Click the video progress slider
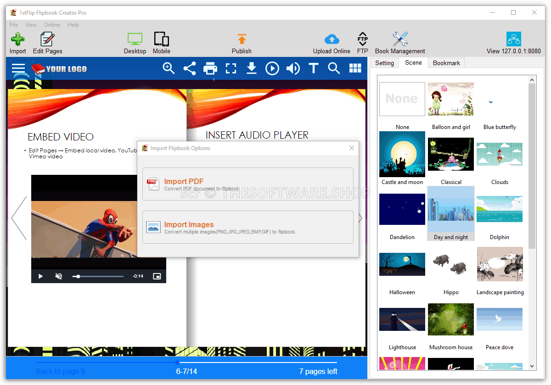This screenshot has height=385, width=551. point(98,276)
